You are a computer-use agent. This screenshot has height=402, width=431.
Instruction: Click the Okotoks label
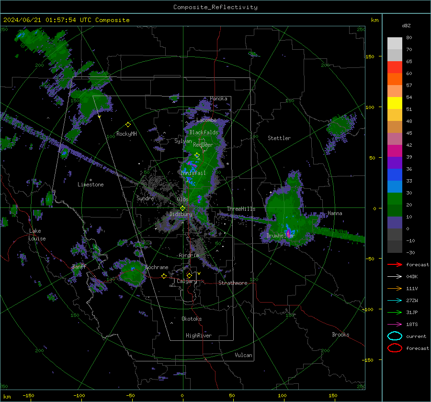point(192,319)
